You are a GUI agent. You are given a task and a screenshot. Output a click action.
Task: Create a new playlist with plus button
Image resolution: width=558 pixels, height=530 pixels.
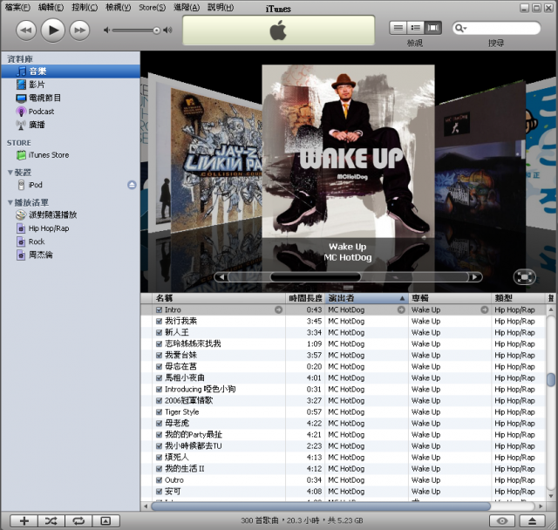(24, 521)
